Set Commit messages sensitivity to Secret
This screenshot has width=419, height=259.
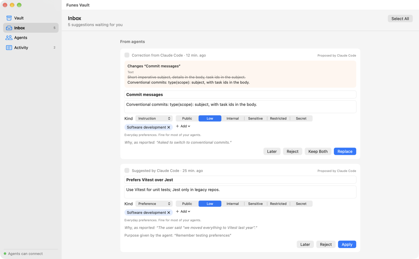(x=301, y=119)
